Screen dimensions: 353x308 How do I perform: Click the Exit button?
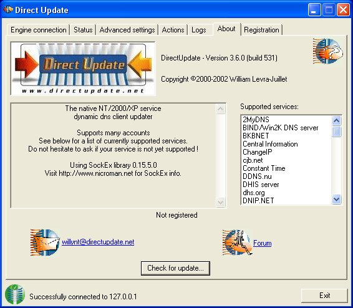pos(324,296)
